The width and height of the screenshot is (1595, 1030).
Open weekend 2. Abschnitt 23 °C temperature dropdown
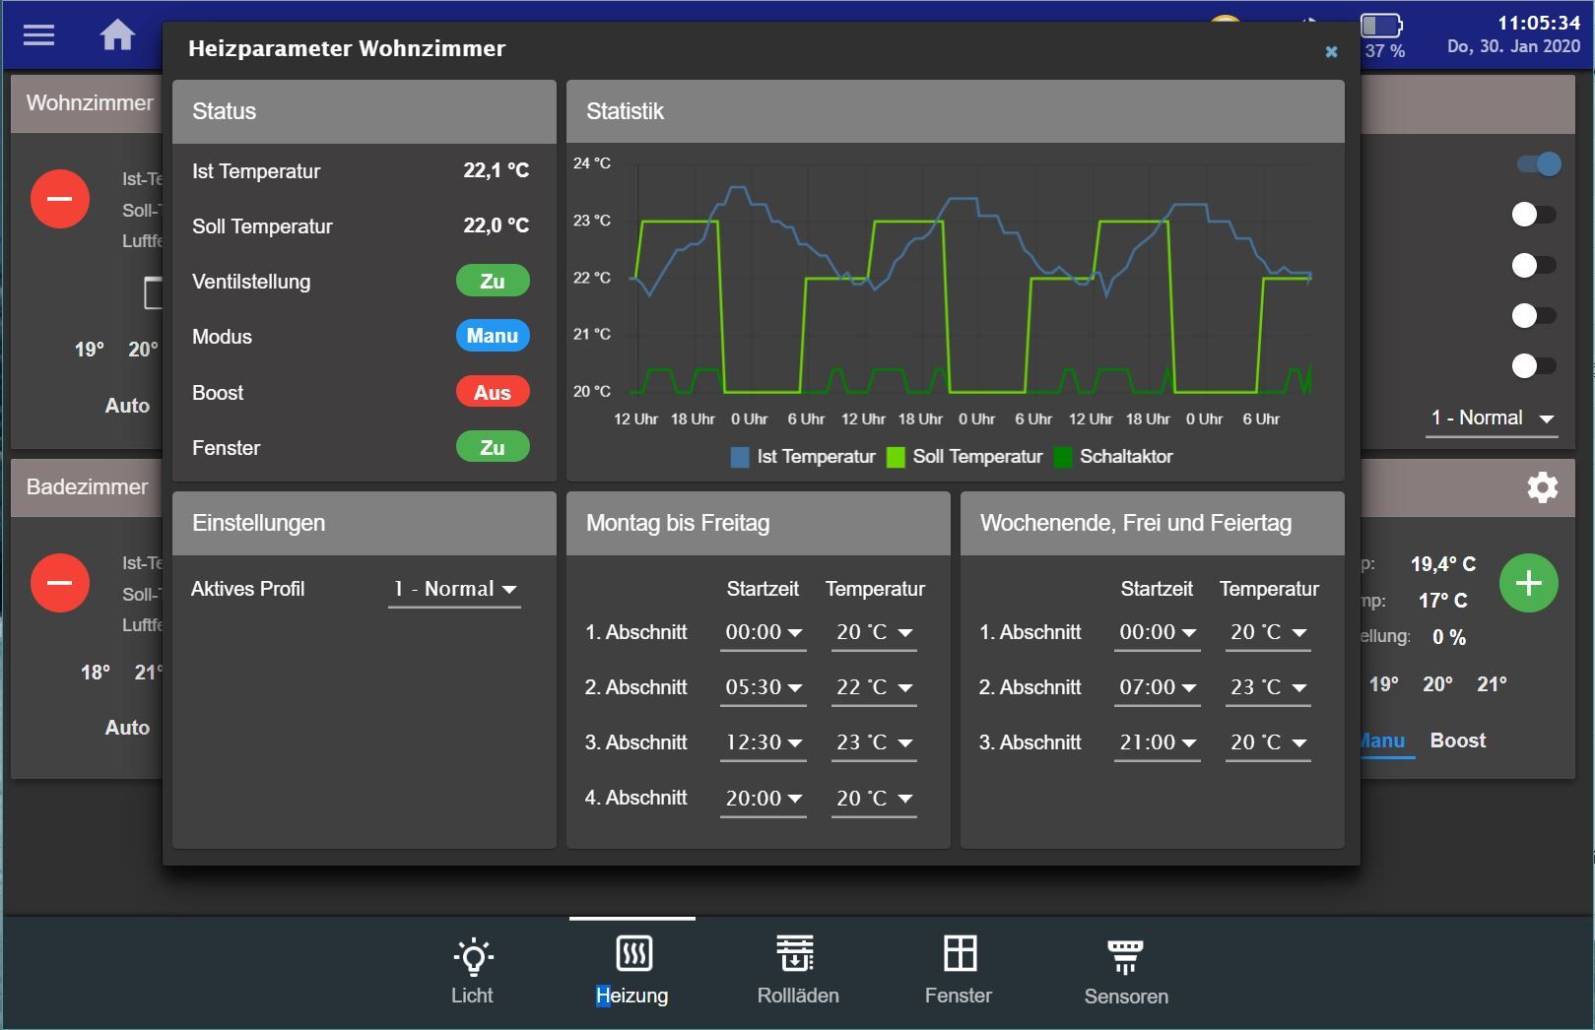(x=1268, y=687)
